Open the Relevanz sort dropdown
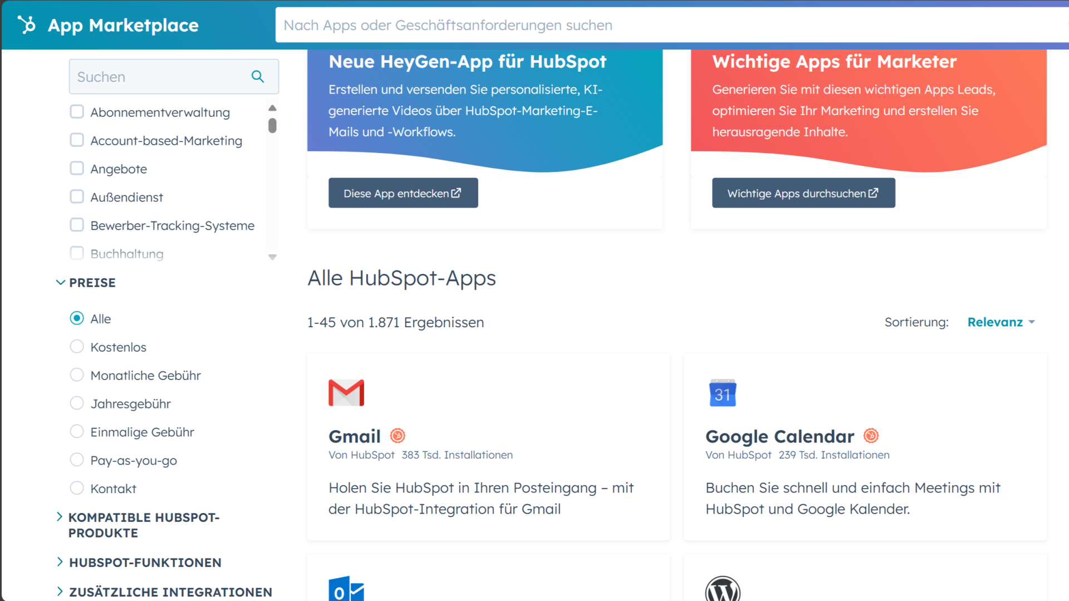 click(1001, 322)
